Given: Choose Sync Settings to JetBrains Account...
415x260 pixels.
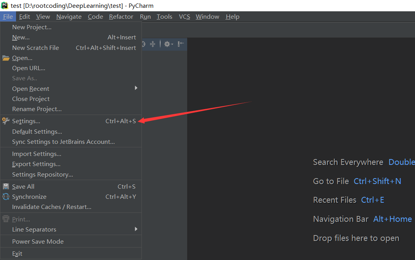Looking at the screenshot, I should click(x=71, y=142).
